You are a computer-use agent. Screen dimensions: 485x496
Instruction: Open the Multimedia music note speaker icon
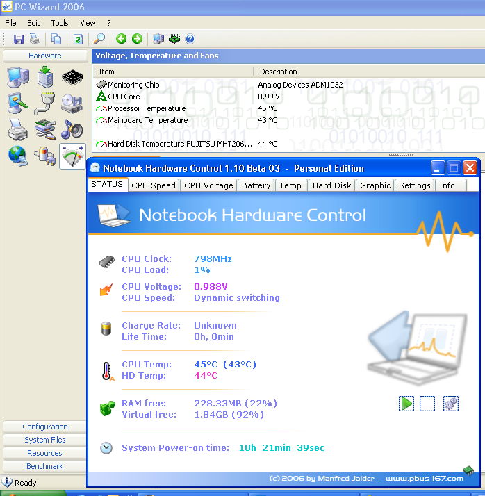click(x=72, y=130)
